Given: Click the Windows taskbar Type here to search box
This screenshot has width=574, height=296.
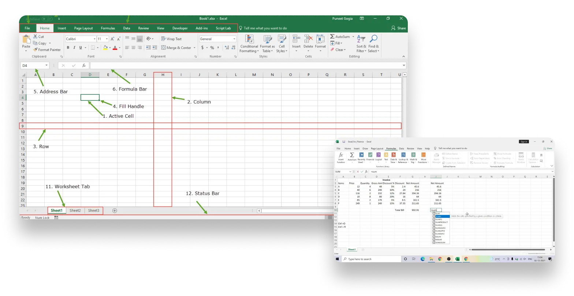Looking at the screenshot, I should point(371,259).
